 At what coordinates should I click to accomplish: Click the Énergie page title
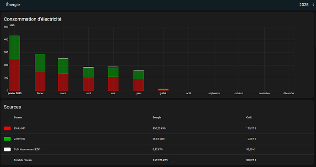pos(13,5)
